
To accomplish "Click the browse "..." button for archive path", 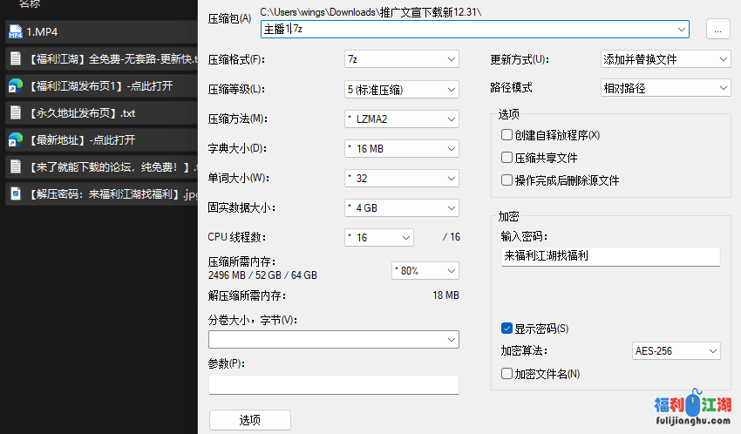I will [x=717, y=30].
